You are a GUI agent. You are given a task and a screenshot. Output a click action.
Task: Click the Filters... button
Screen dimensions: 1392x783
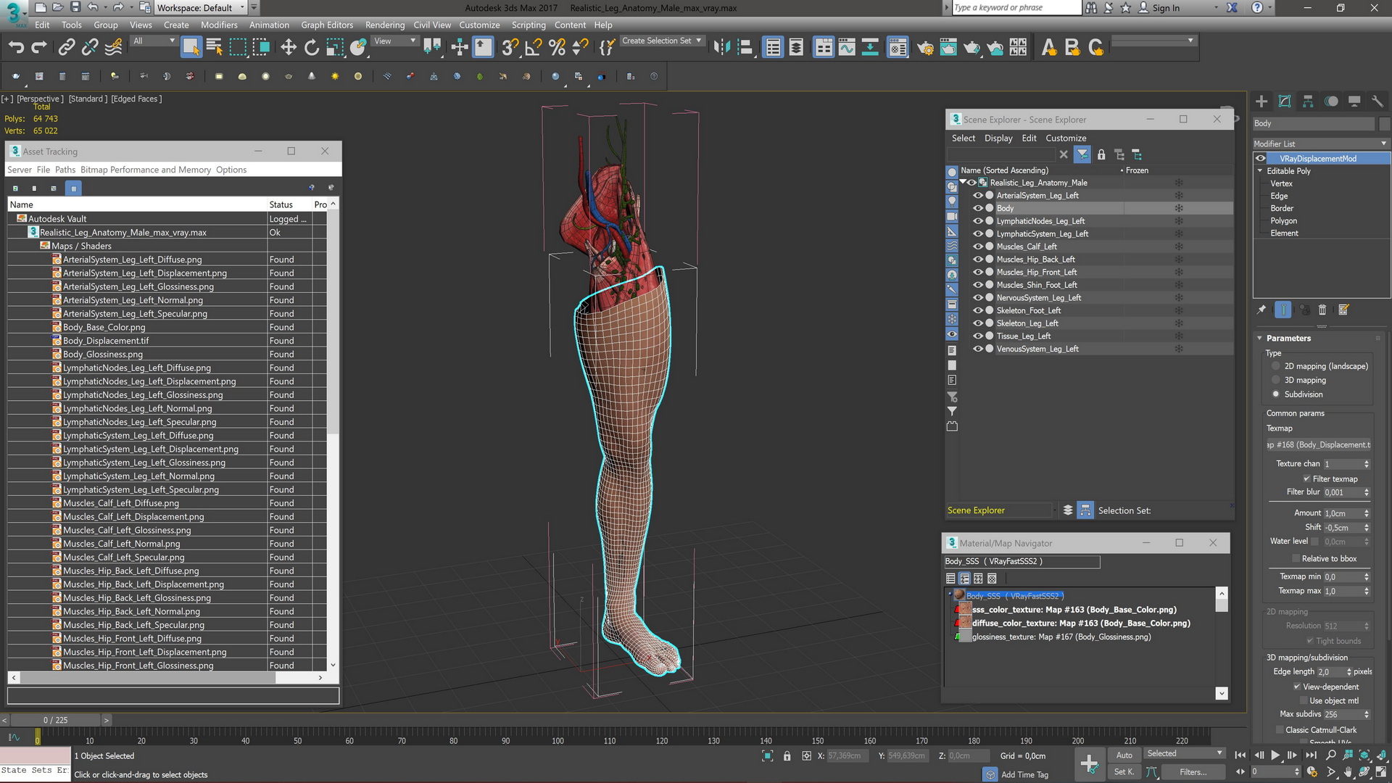(1193, 772)
